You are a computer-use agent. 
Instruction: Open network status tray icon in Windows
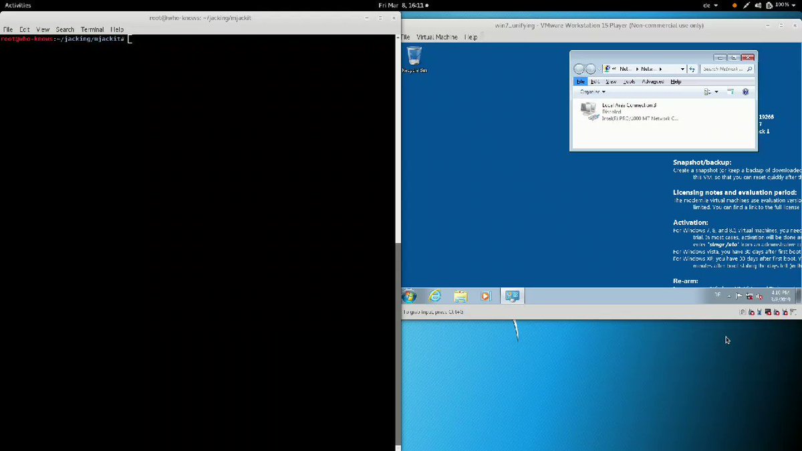[749, 296]
